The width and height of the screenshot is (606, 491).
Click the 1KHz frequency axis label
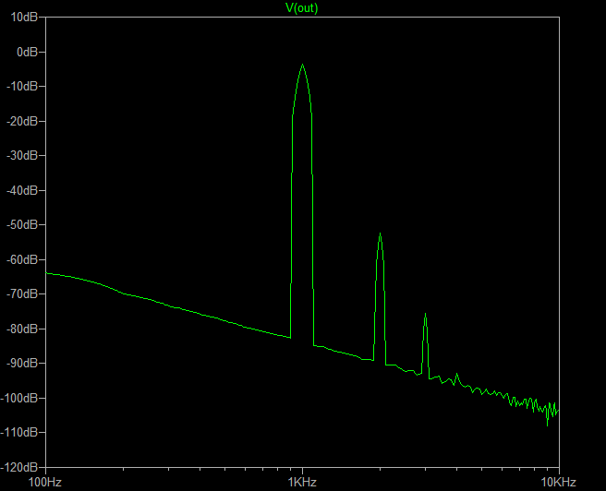[302, 482]
